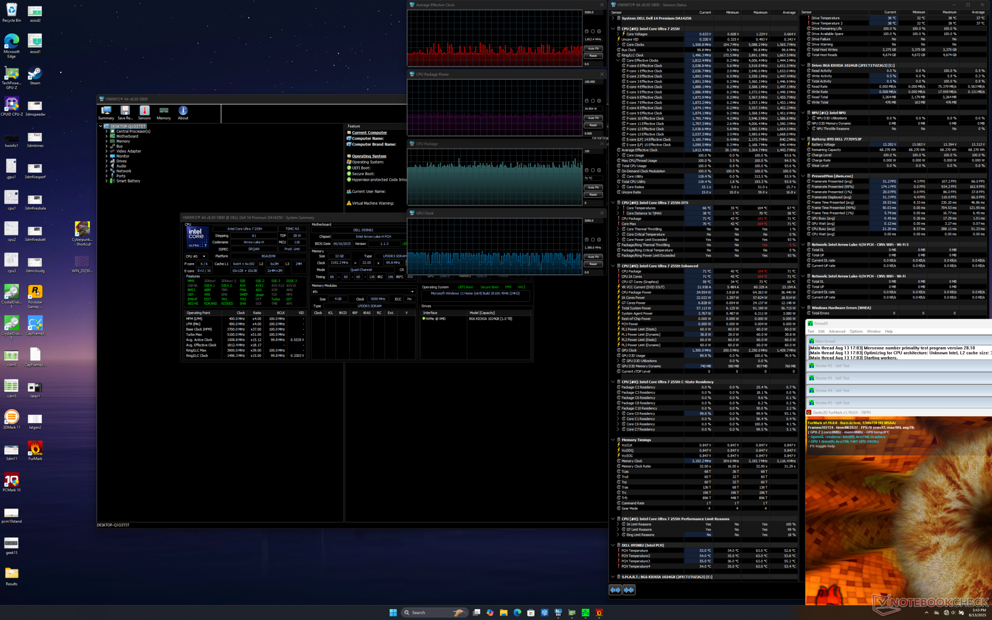
Task: Toggle middle circle option in Average Effective Clock graph
Action: coord(593,32)
